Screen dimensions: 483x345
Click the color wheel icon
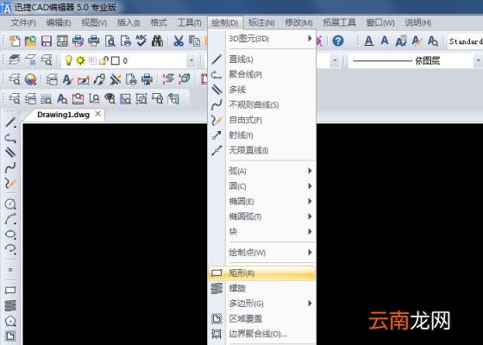click(x=30, y=79)
